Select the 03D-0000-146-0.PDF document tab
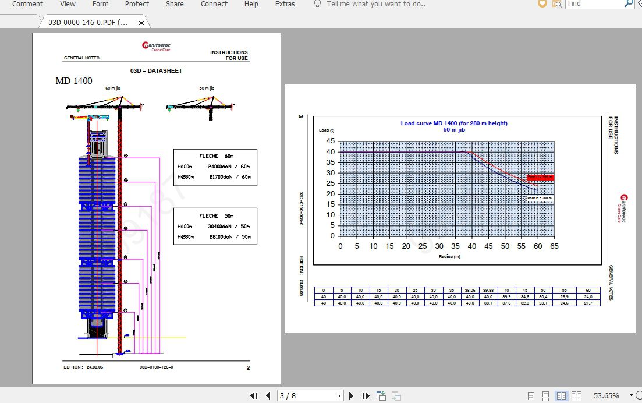This screenshot has height=403, width=642. point(88,23)
